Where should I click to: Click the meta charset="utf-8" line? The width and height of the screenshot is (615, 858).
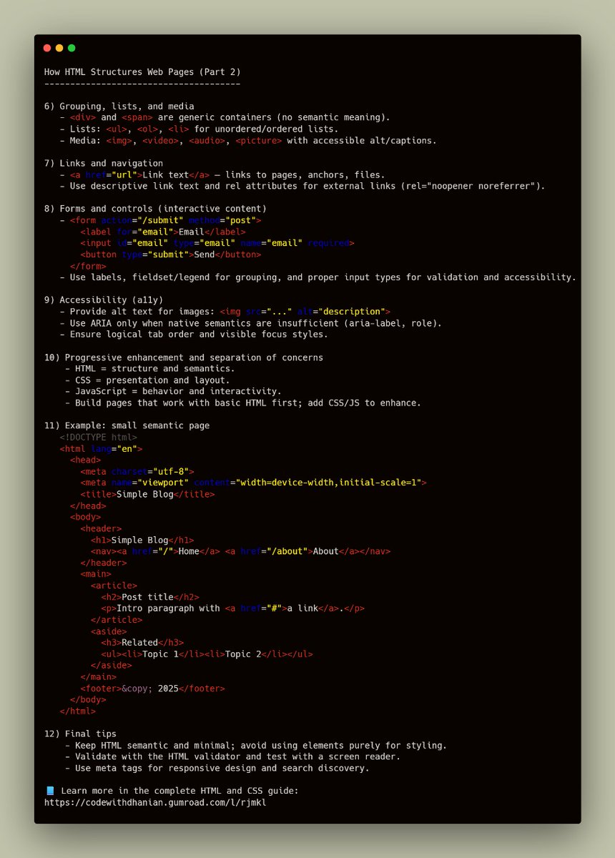[x=137, y=471]
